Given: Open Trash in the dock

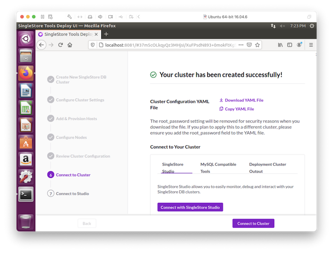Looking at the screenshot, I should pyautogui.click(x=26, y=222).
